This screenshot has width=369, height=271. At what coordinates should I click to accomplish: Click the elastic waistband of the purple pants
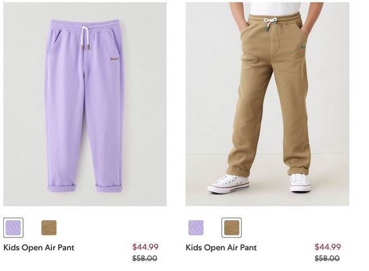tap(85, 25)
